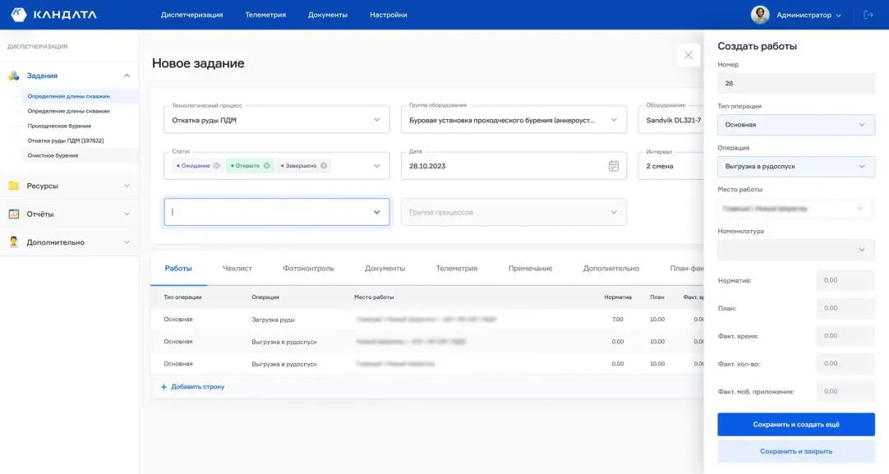Remove the Ожидание status tag
Image resolution: width=889 pixels, height=474 pixels.
pyautogui.click(x=217, y=166)
